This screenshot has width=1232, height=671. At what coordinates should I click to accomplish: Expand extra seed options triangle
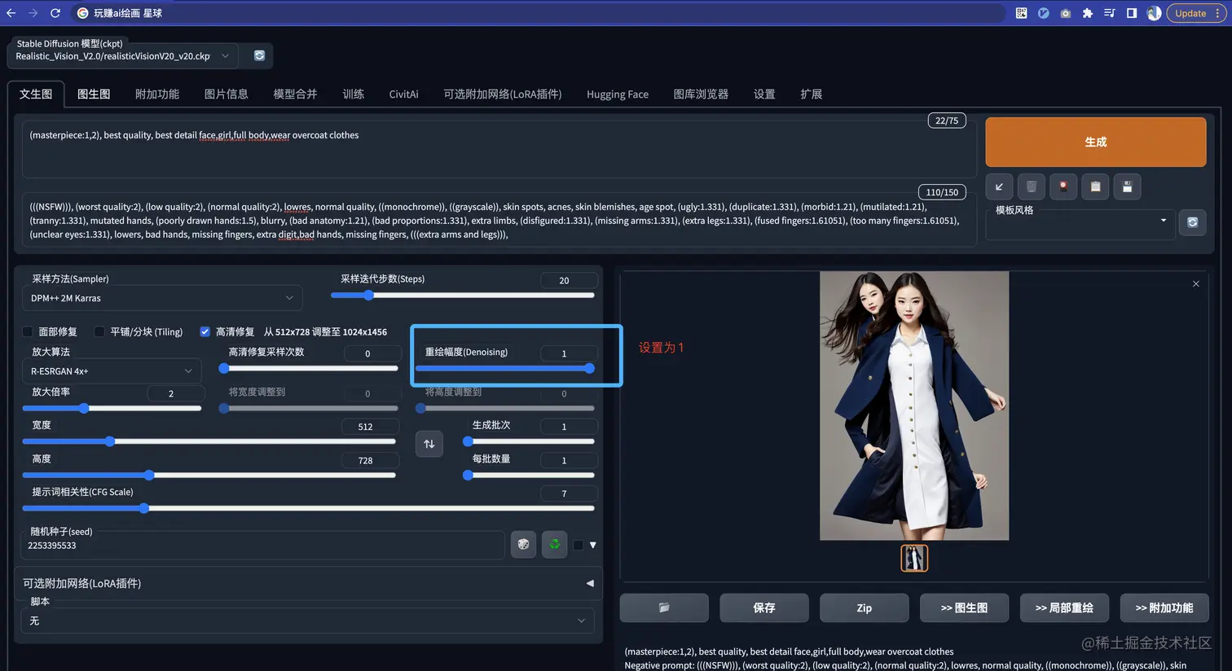593,545
